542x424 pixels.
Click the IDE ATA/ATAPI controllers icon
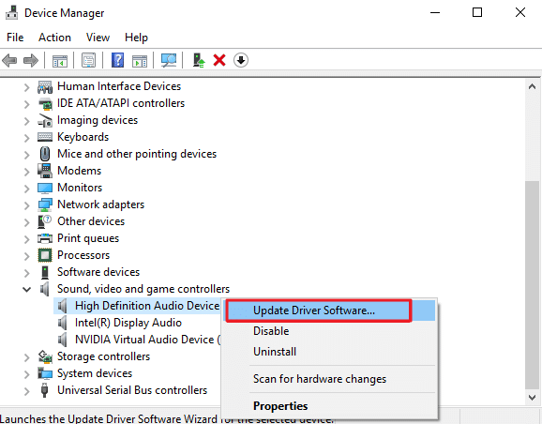click(x=45, y=103)
